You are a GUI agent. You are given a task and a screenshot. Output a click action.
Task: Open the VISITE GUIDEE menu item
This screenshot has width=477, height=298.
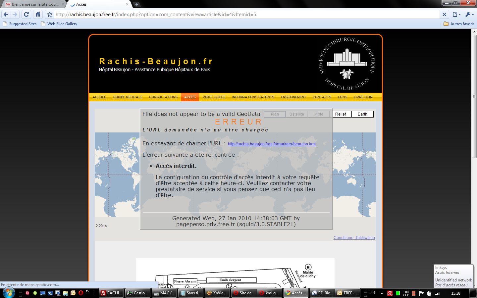214,97
